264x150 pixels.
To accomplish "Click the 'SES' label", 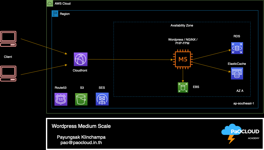I will (x=102, y=87).
